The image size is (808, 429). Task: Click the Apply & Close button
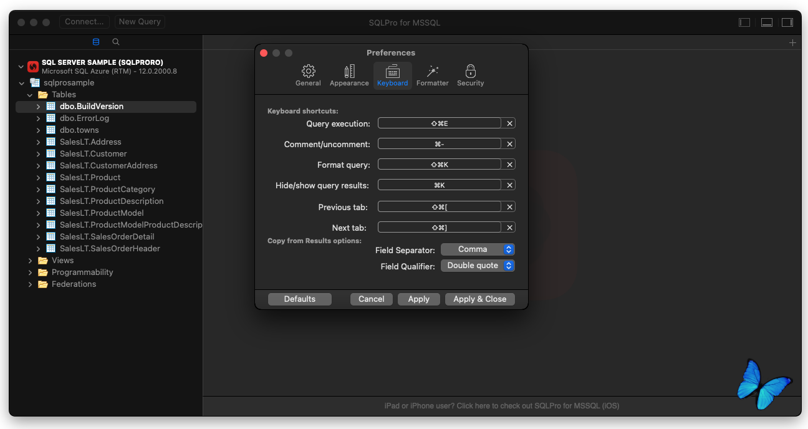(x=480, y=299)
